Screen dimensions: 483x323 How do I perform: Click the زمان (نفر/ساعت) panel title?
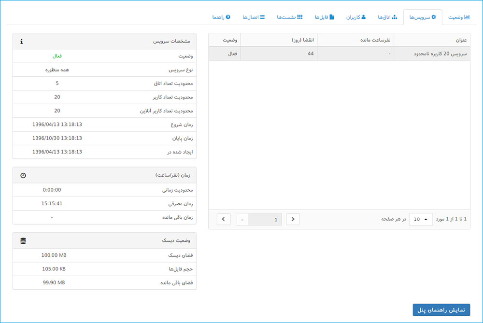[x=172, y=175]
